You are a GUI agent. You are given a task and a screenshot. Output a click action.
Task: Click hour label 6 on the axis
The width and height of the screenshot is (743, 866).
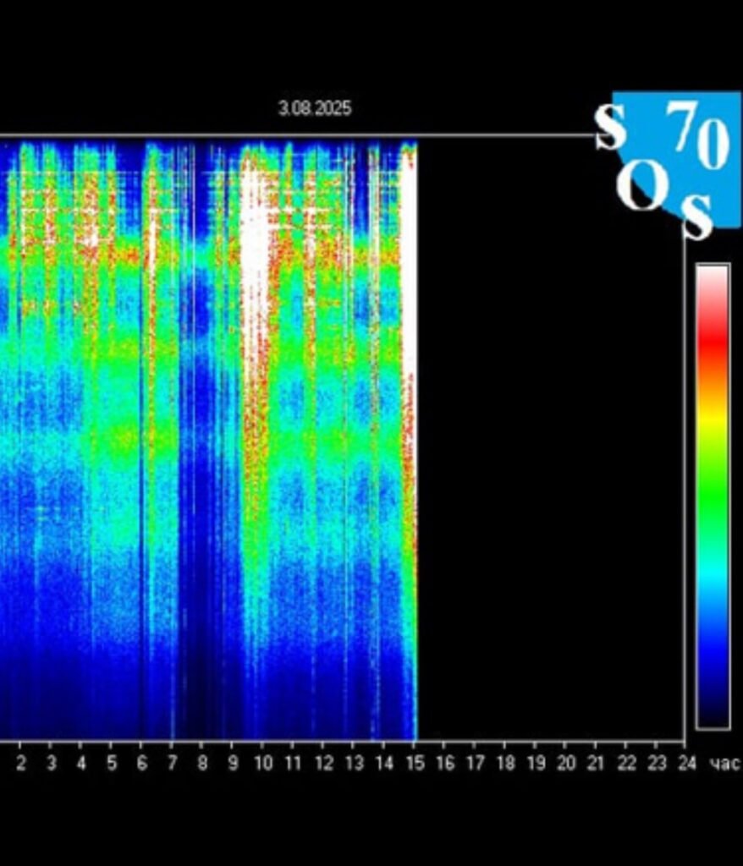tap(142, 764)
